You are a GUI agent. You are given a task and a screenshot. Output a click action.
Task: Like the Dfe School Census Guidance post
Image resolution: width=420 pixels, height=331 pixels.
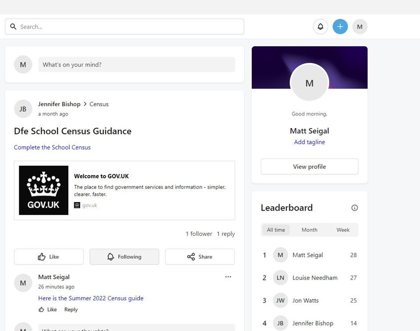[x=49, y=256]
